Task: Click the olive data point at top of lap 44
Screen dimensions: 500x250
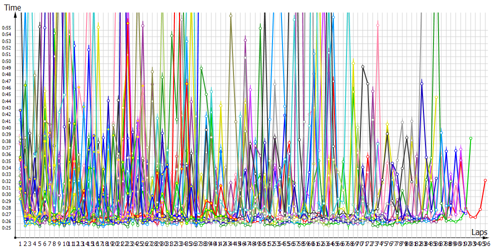Action: (230, 15)
